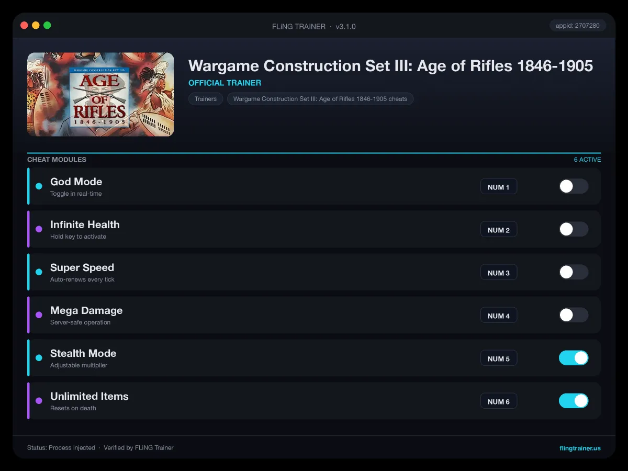The image size is (628, 471).
Task: Open the Trainers tag
Action: pyautogui.click(x=206, y=99)
